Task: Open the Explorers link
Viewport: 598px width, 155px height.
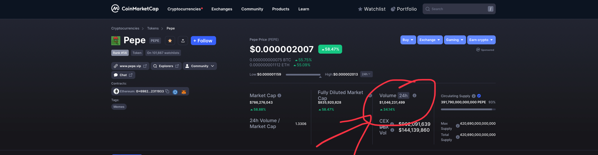Action: click(x=166, y=66)
